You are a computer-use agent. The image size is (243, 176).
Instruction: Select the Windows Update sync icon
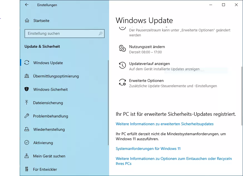[x=27, y=62]
